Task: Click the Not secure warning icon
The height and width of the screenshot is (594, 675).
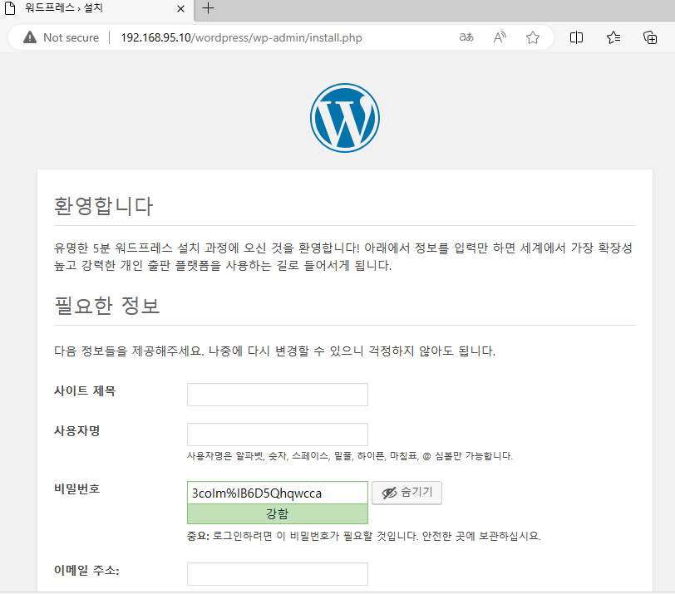Action: [30, 37]
